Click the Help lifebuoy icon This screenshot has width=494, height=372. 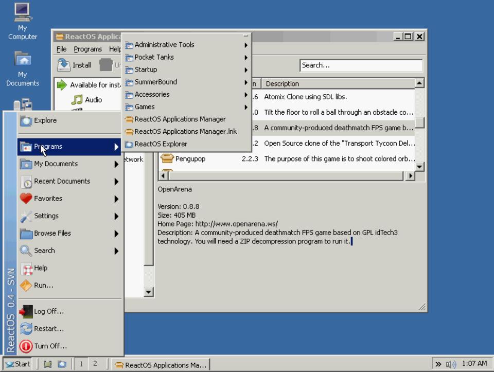pyautogui.click(x=26, y=268)
